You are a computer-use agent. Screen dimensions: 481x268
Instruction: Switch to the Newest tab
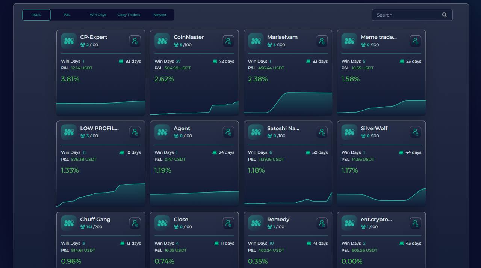(160, 15)
